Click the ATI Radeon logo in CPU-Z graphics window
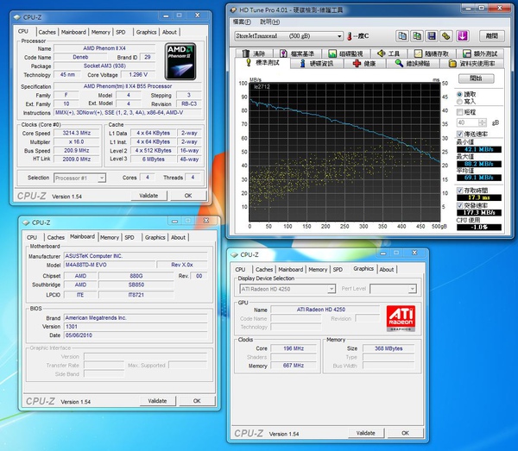Screen dimensions: 518x451 point(401,318)
